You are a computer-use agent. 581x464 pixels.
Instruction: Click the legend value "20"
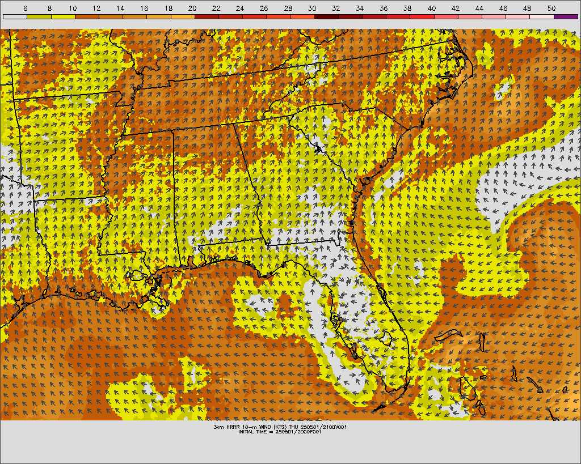coord(192,8)
